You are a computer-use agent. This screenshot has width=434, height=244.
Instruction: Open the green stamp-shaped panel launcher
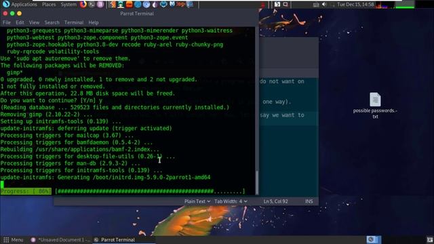click(121, 5)
